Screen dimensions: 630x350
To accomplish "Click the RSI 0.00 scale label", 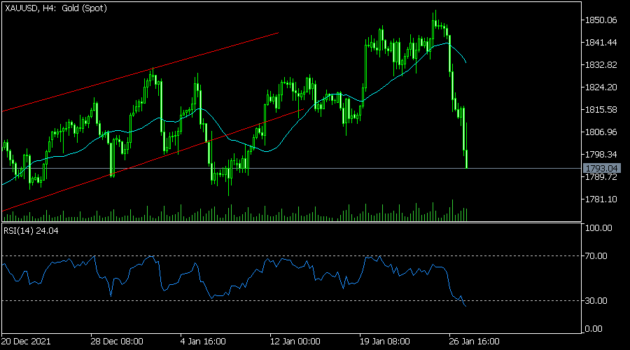I will coord(594,329).
